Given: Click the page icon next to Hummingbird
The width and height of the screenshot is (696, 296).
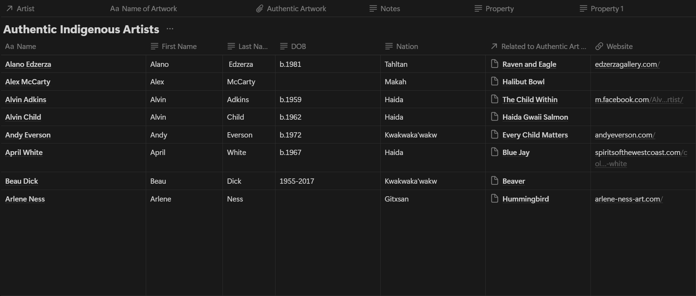Looking at the screenshot, I should (x=494, y=199).
